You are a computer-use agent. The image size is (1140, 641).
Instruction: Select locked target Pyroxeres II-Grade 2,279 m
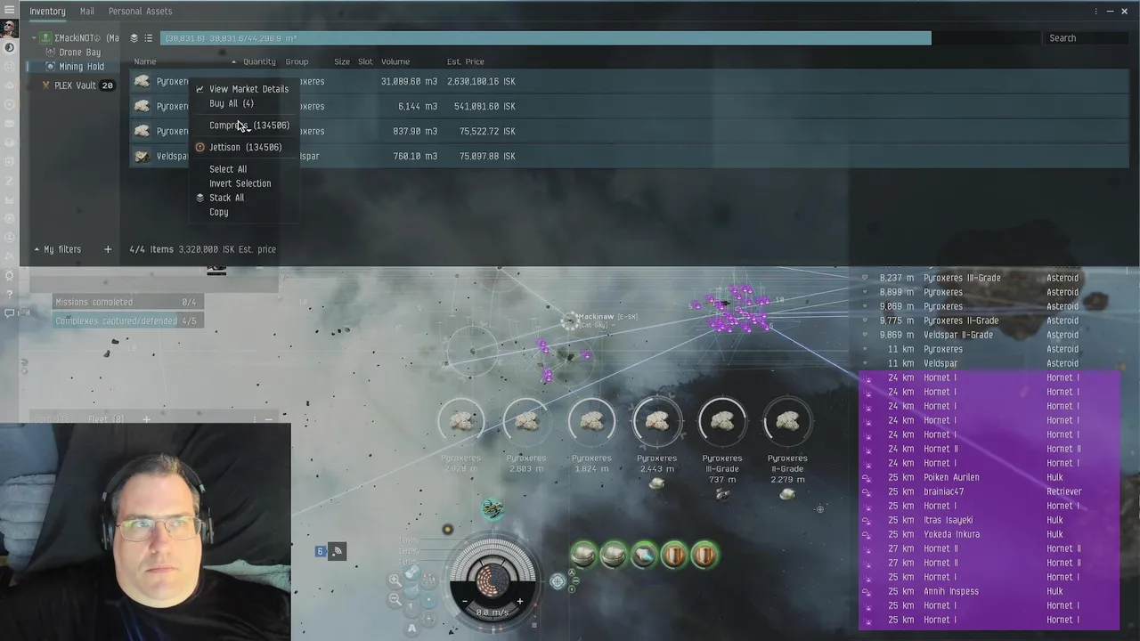pos(787,422)
